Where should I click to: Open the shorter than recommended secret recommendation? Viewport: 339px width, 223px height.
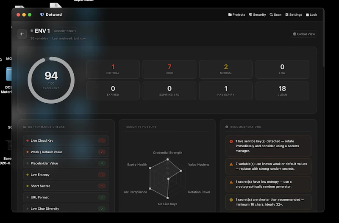(268, 202)
